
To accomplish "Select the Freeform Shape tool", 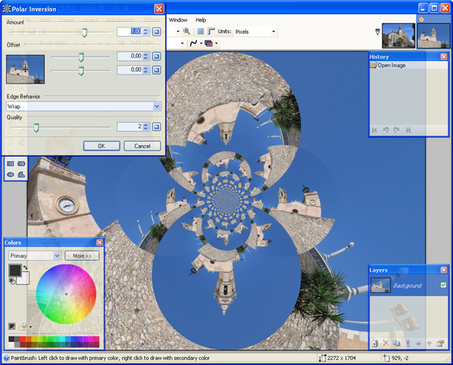I will pos(21,175).
